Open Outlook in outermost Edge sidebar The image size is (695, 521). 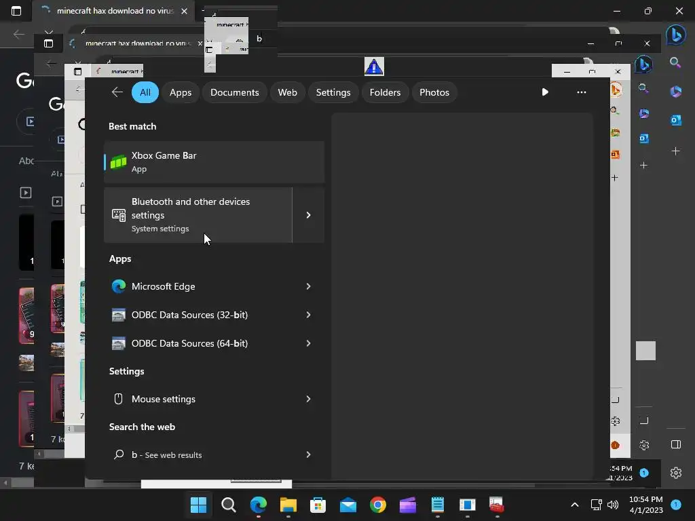[675, 119]
